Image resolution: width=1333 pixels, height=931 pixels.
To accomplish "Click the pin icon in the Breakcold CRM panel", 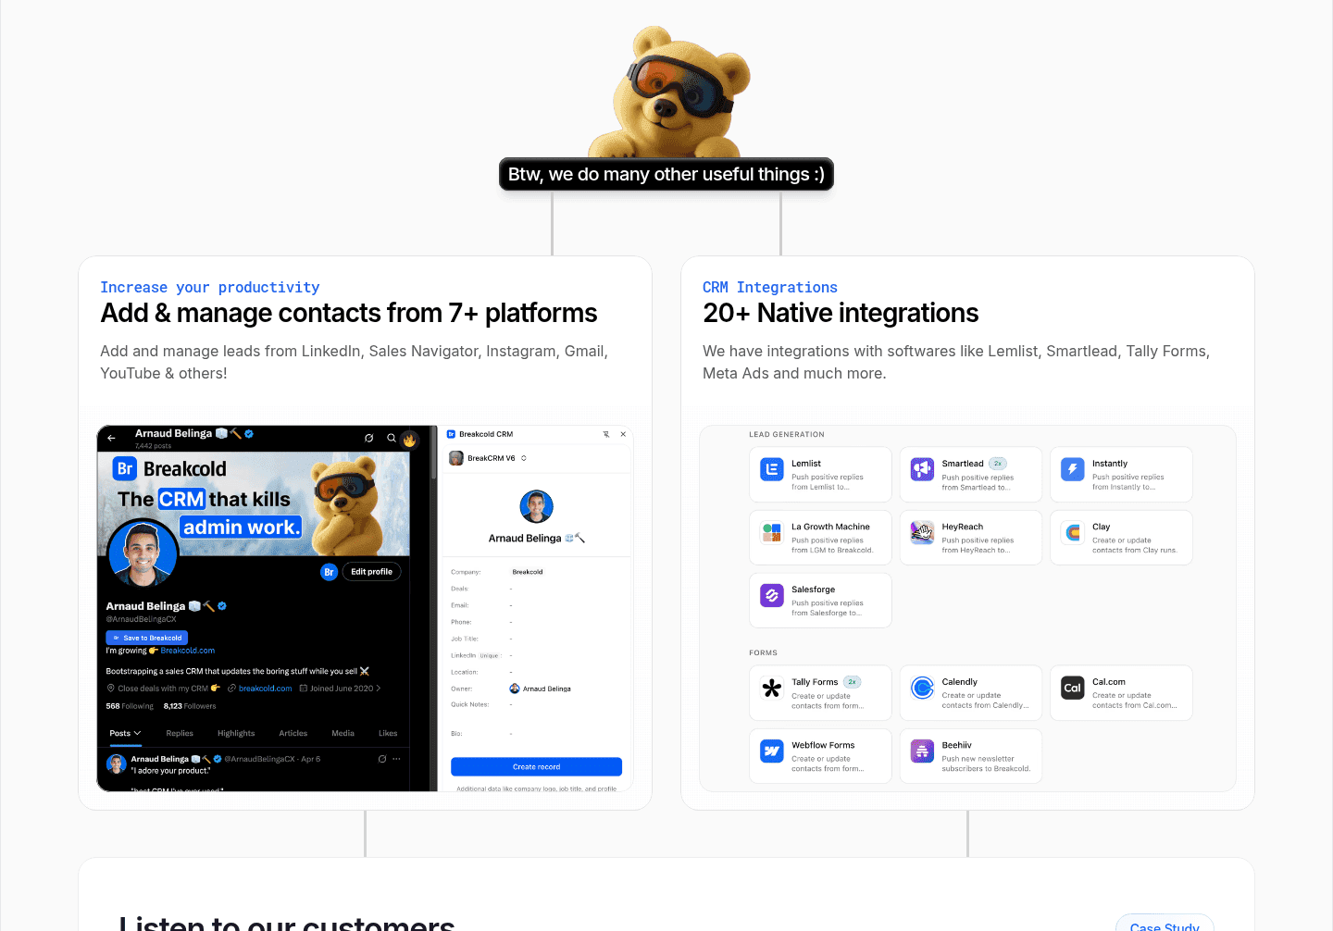I will pyautogui.click(x=606, y=434).
